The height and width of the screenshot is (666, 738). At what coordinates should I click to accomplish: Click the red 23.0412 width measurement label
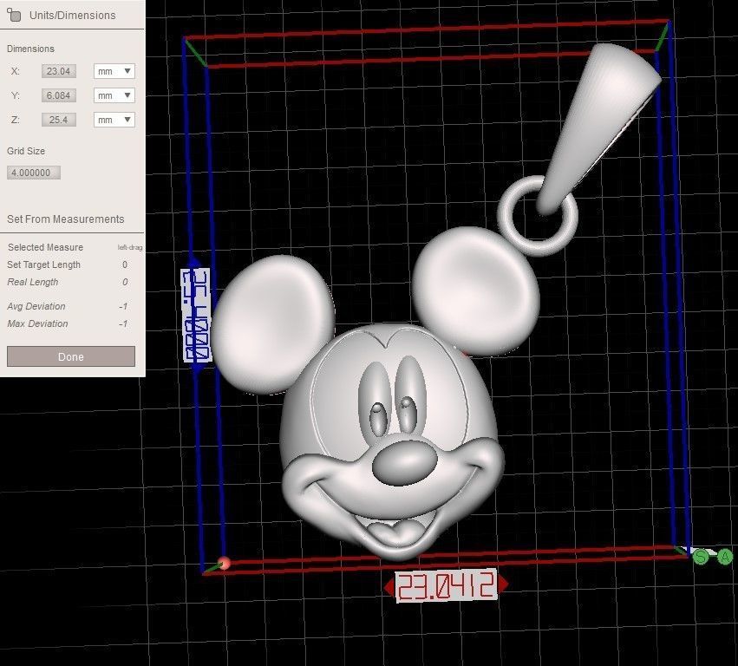click(447, 585)
